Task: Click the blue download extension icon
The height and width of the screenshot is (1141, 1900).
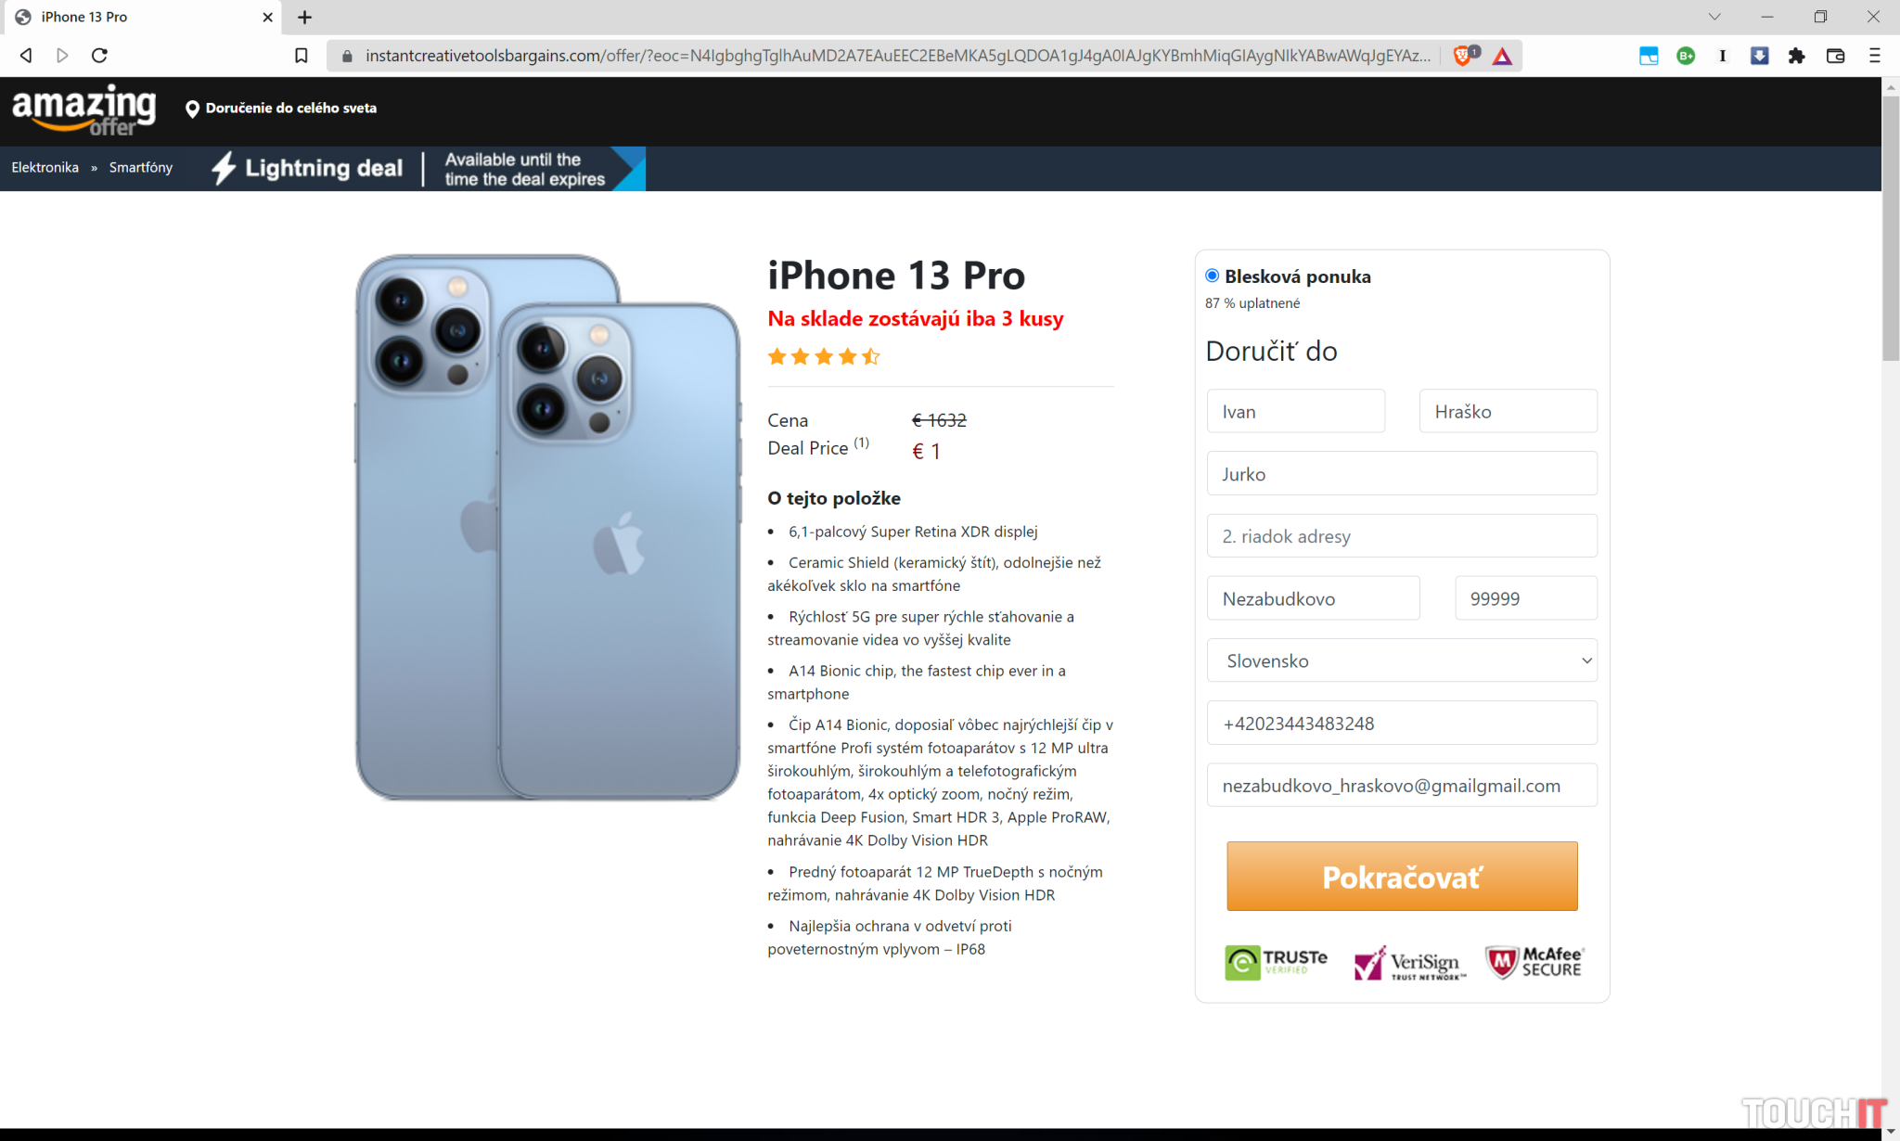Action: click(1759, 56)
